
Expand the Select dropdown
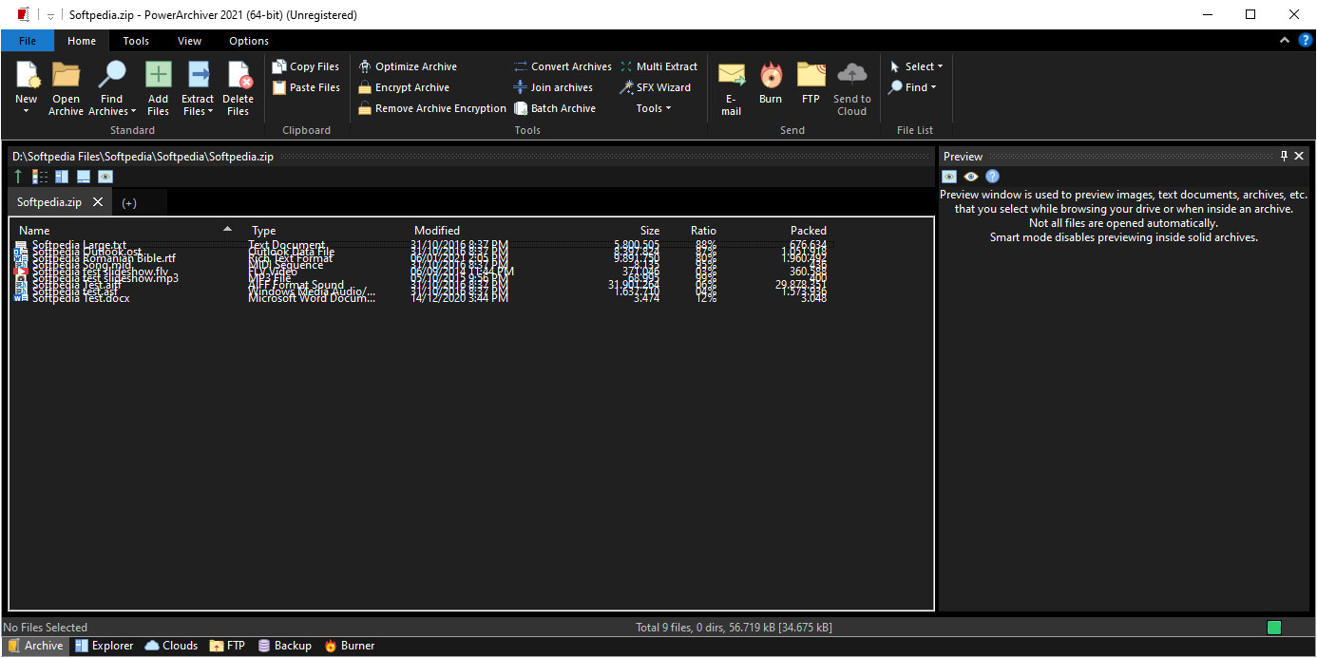tap(918, 66)
